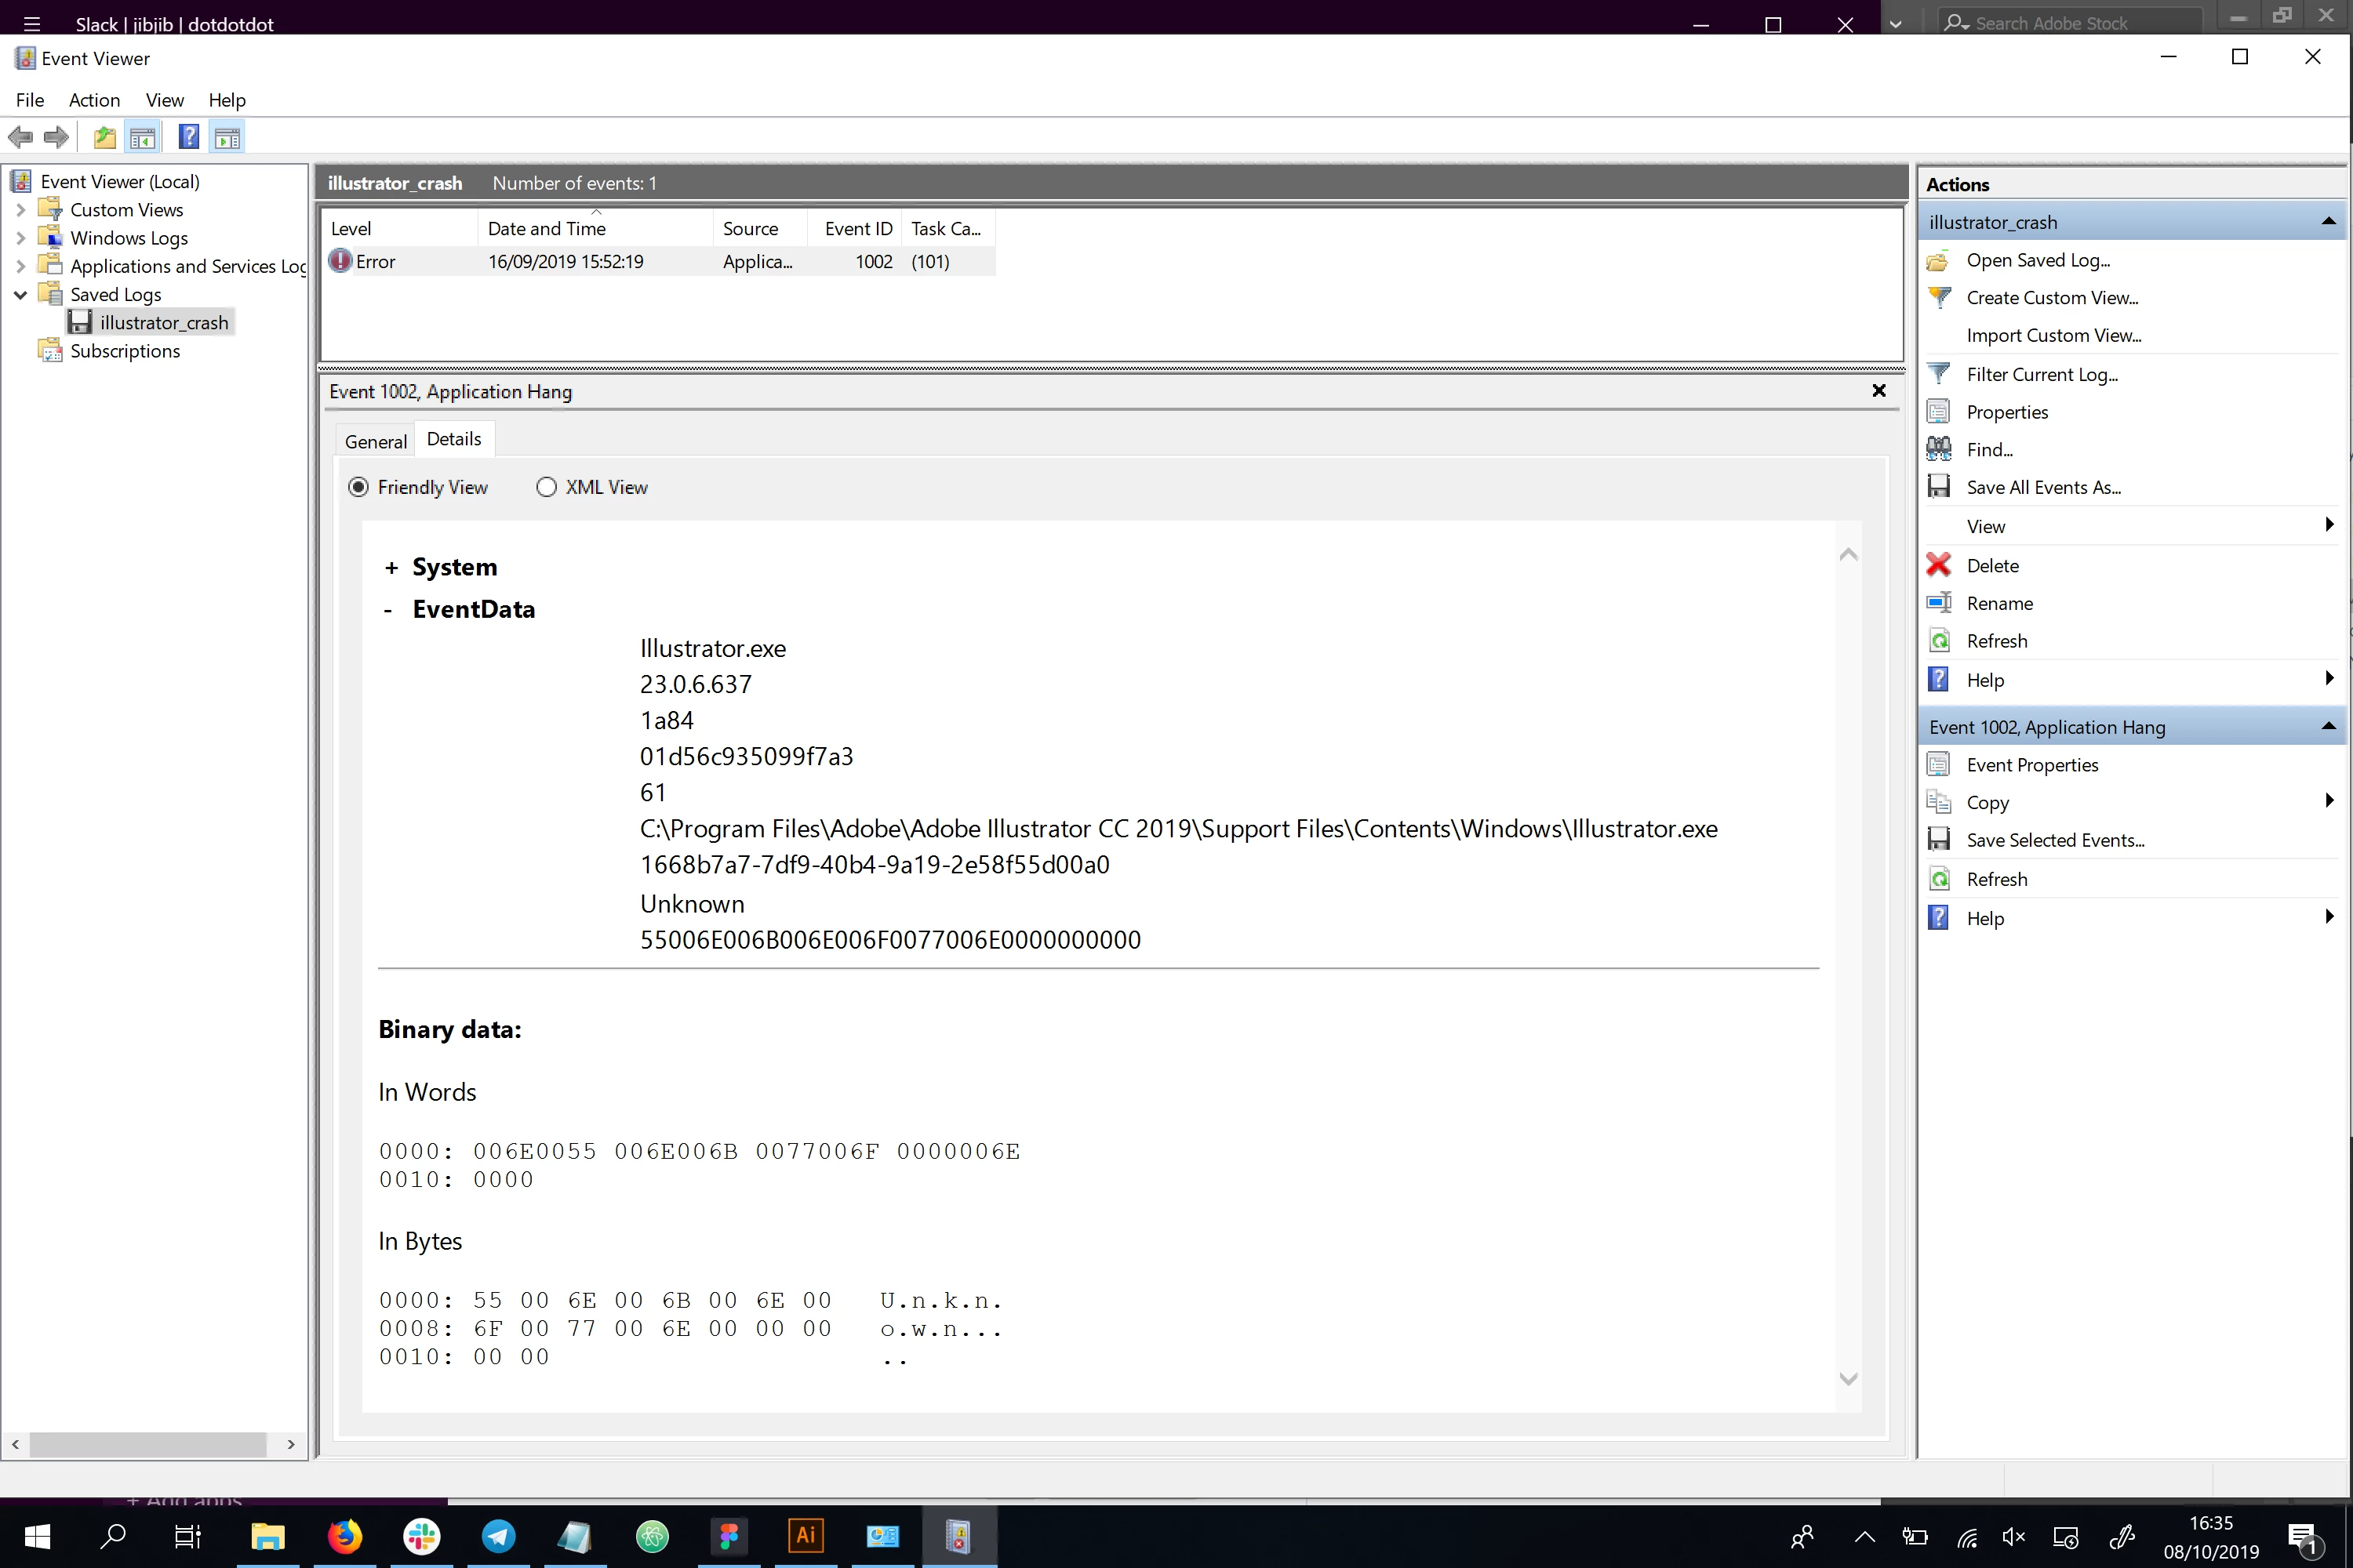Click Create Custom View action
This screenshot has width=2353, height=1568.
click(2052, 297)
